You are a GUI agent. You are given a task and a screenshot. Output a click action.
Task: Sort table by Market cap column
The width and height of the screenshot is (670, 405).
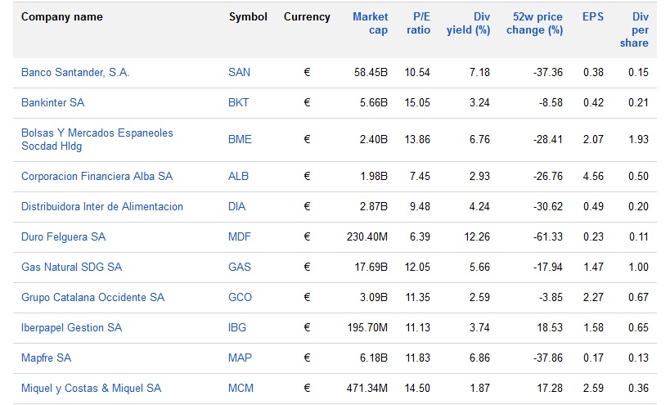(370, 23)
